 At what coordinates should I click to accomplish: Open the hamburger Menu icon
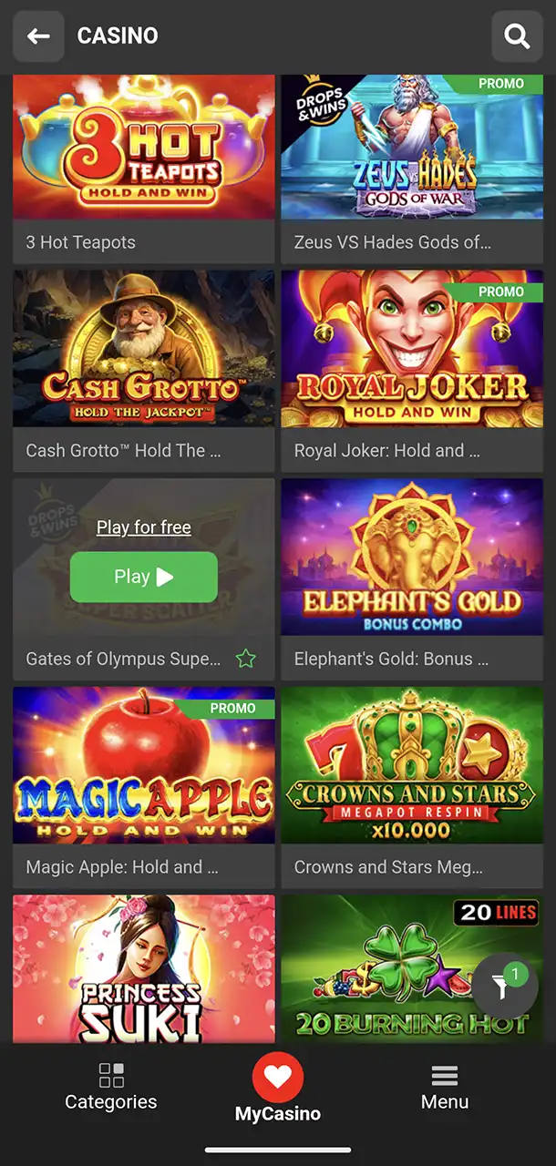(x=445, y=1076)
